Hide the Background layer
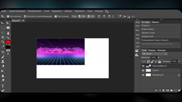The height and width of the screenshot is (102, 182). point(143,75)
